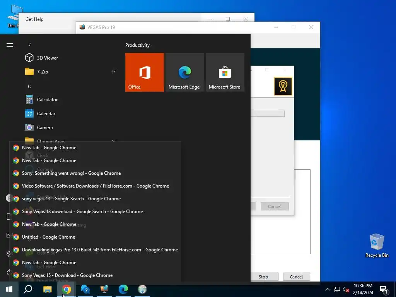Click the Start menu Power icon
Image resolution: width=396 pixels, height=297 pixels.
[x=9, y=272]
